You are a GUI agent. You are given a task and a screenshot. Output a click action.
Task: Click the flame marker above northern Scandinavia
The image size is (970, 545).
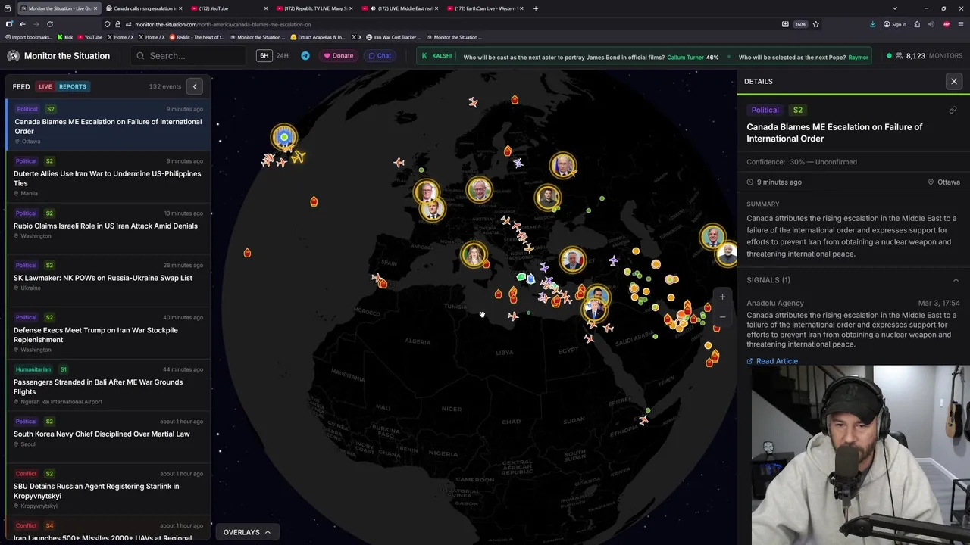[x=515, y=99]
